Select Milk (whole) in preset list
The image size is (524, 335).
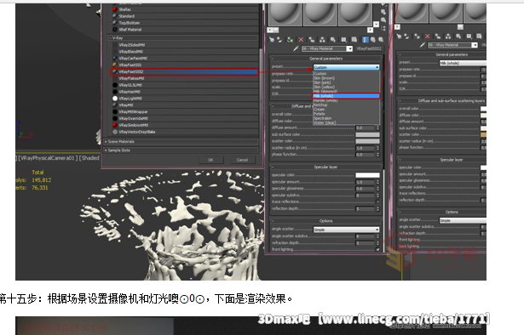tap(346, 96)
